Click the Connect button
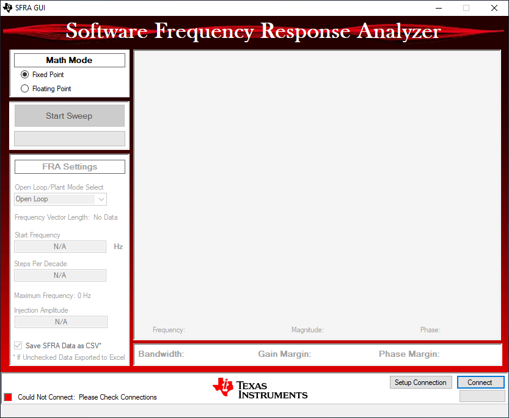This screenshot has width=509, height=418. pyautogui.click(x=480, y=383)
